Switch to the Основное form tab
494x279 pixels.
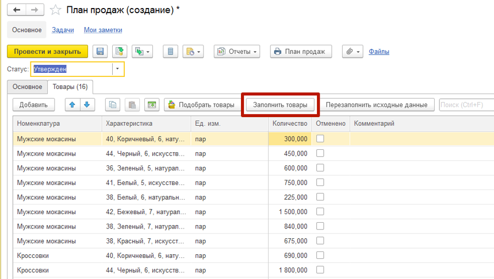pyautogui.click(x=28, y=87)
